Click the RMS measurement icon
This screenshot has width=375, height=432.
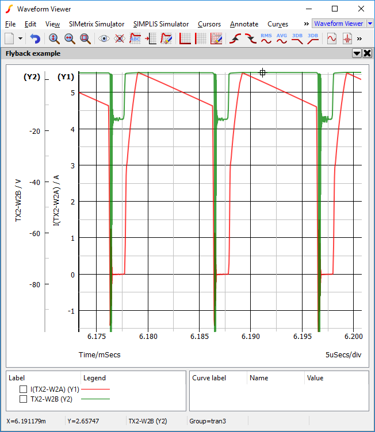(266, 38)
